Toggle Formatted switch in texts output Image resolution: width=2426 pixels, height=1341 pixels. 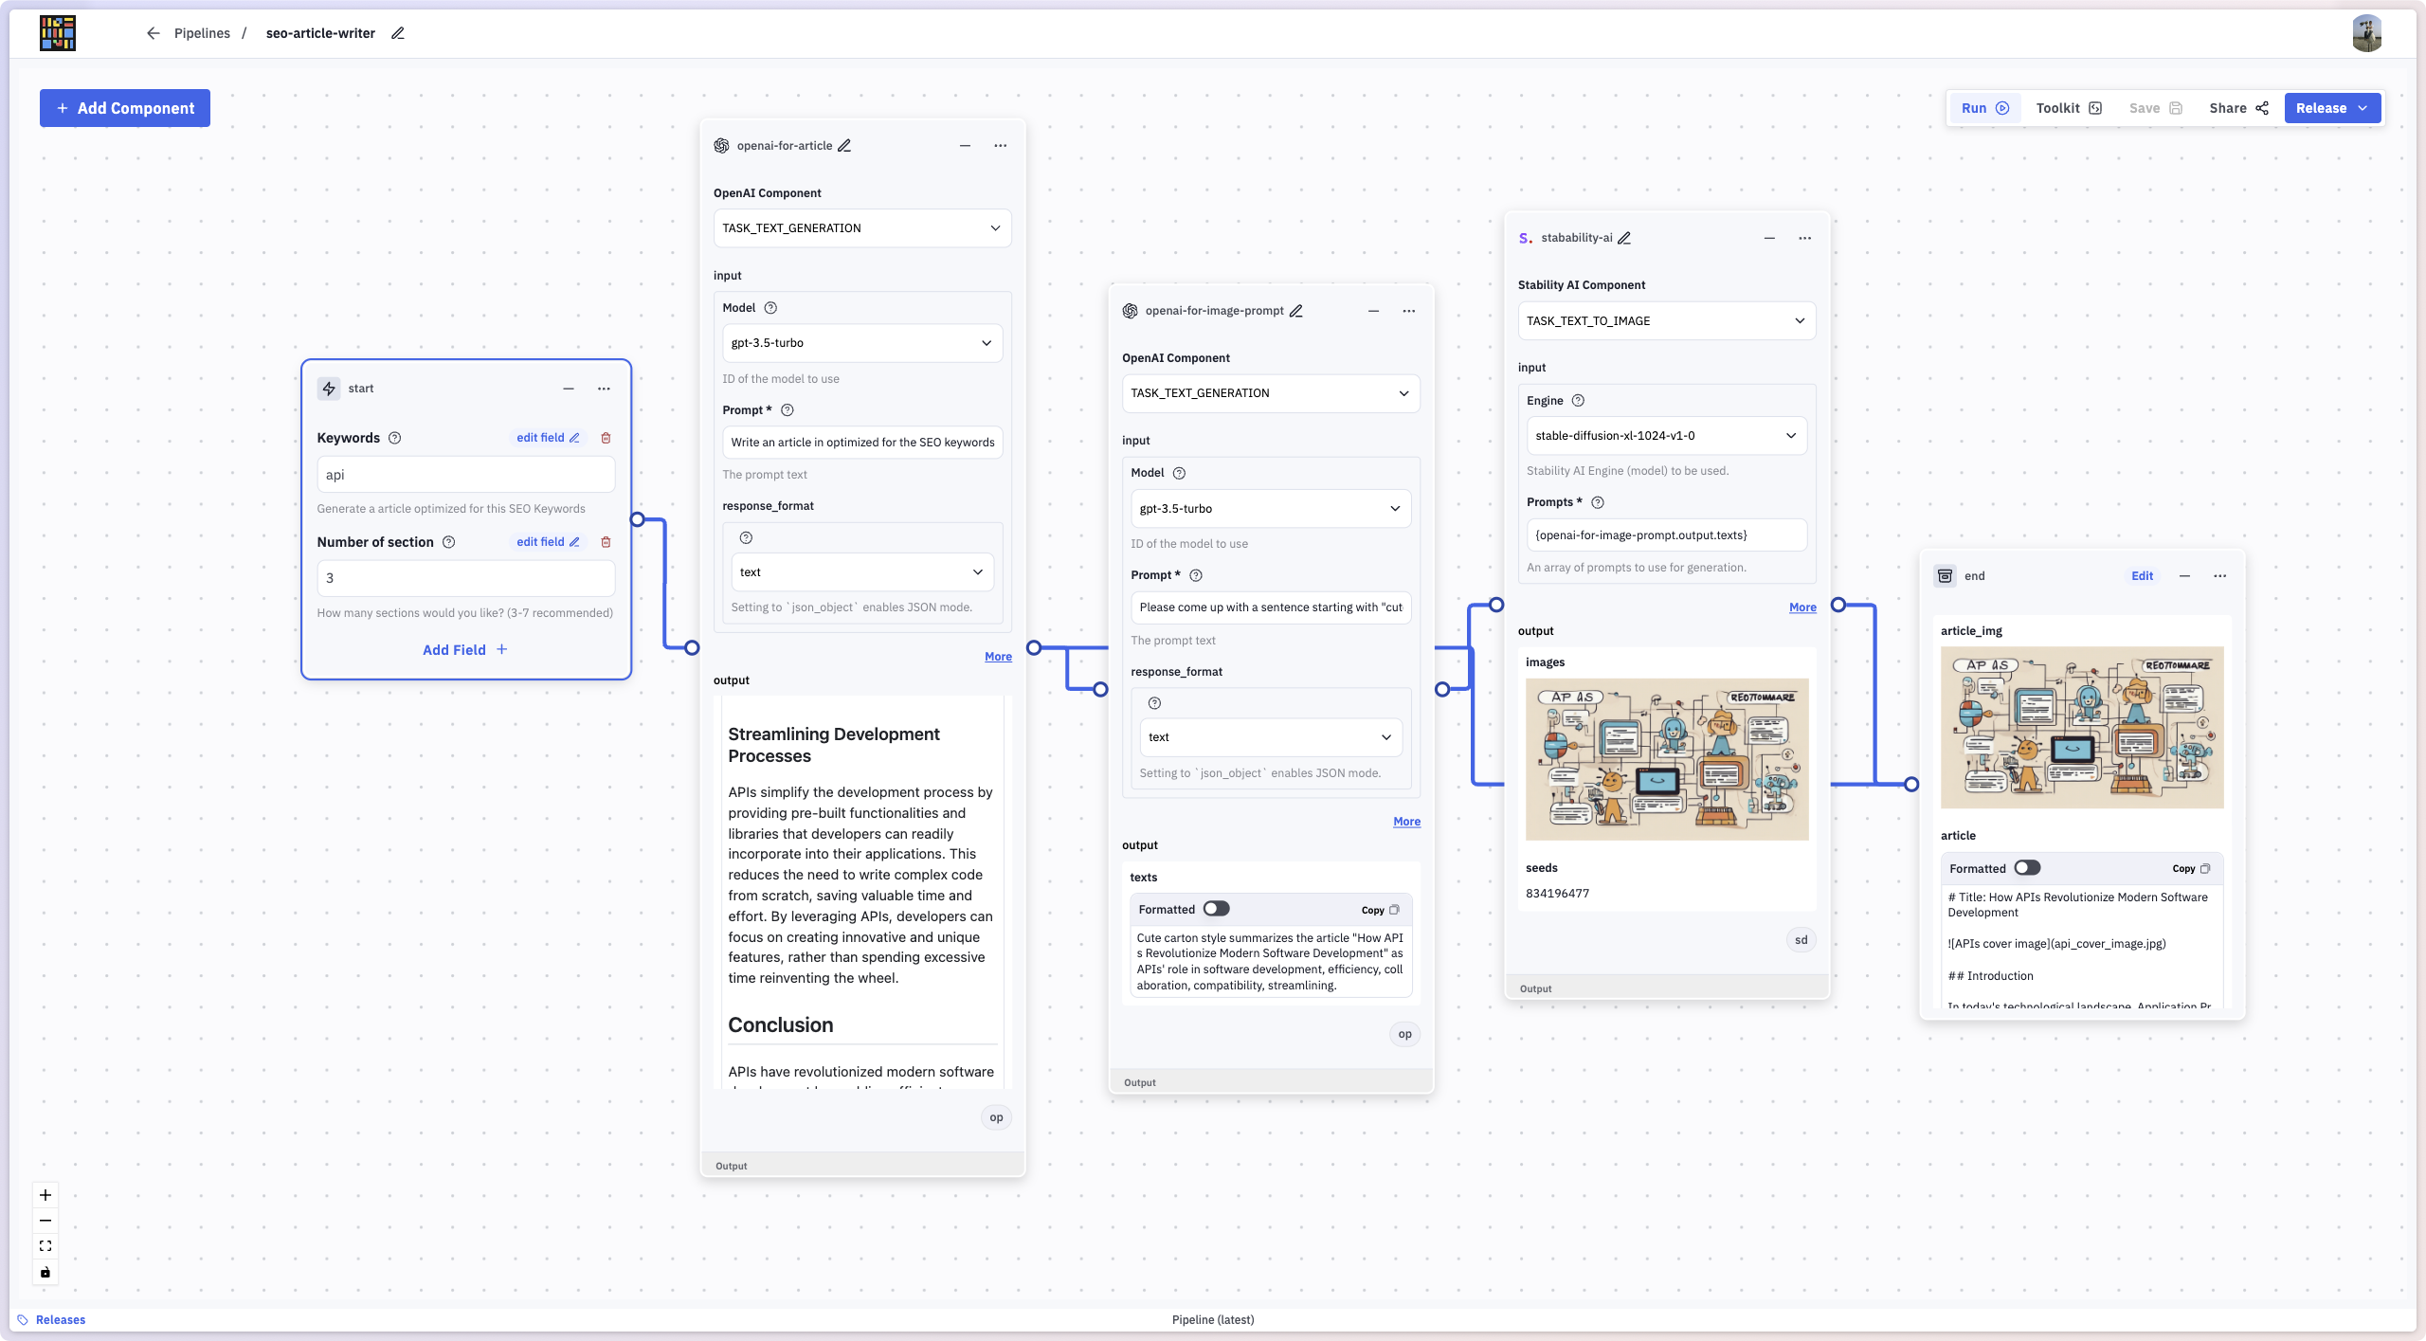[1216, 909]
